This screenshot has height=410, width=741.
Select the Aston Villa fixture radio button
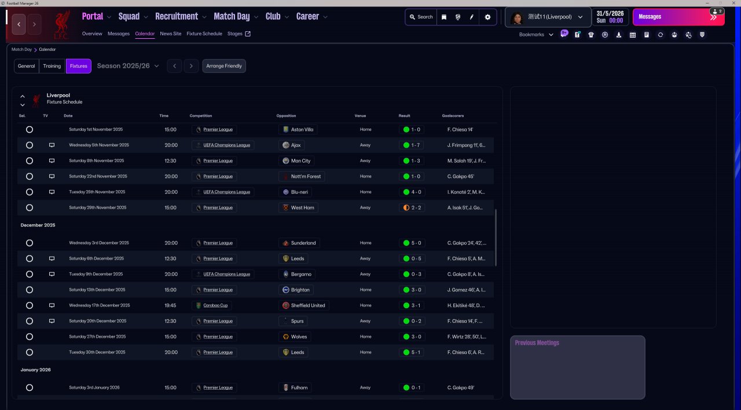coord(30,130)
